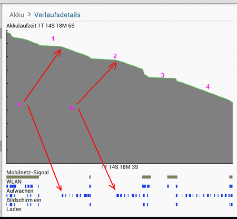Click the Akkulaufzeit 1T 14S 18M 6S label

(x=41, y=26)
